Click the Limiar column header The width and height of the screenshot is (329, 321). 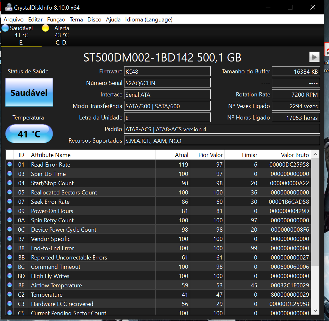(x=242, y=155)
